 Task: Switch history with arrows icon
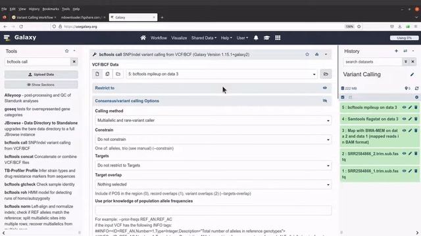(405, 51)
